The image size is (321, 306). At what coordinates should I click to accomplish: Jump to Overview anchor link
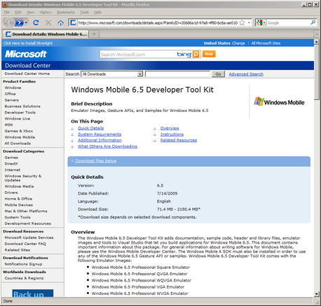tap(170, 128)
